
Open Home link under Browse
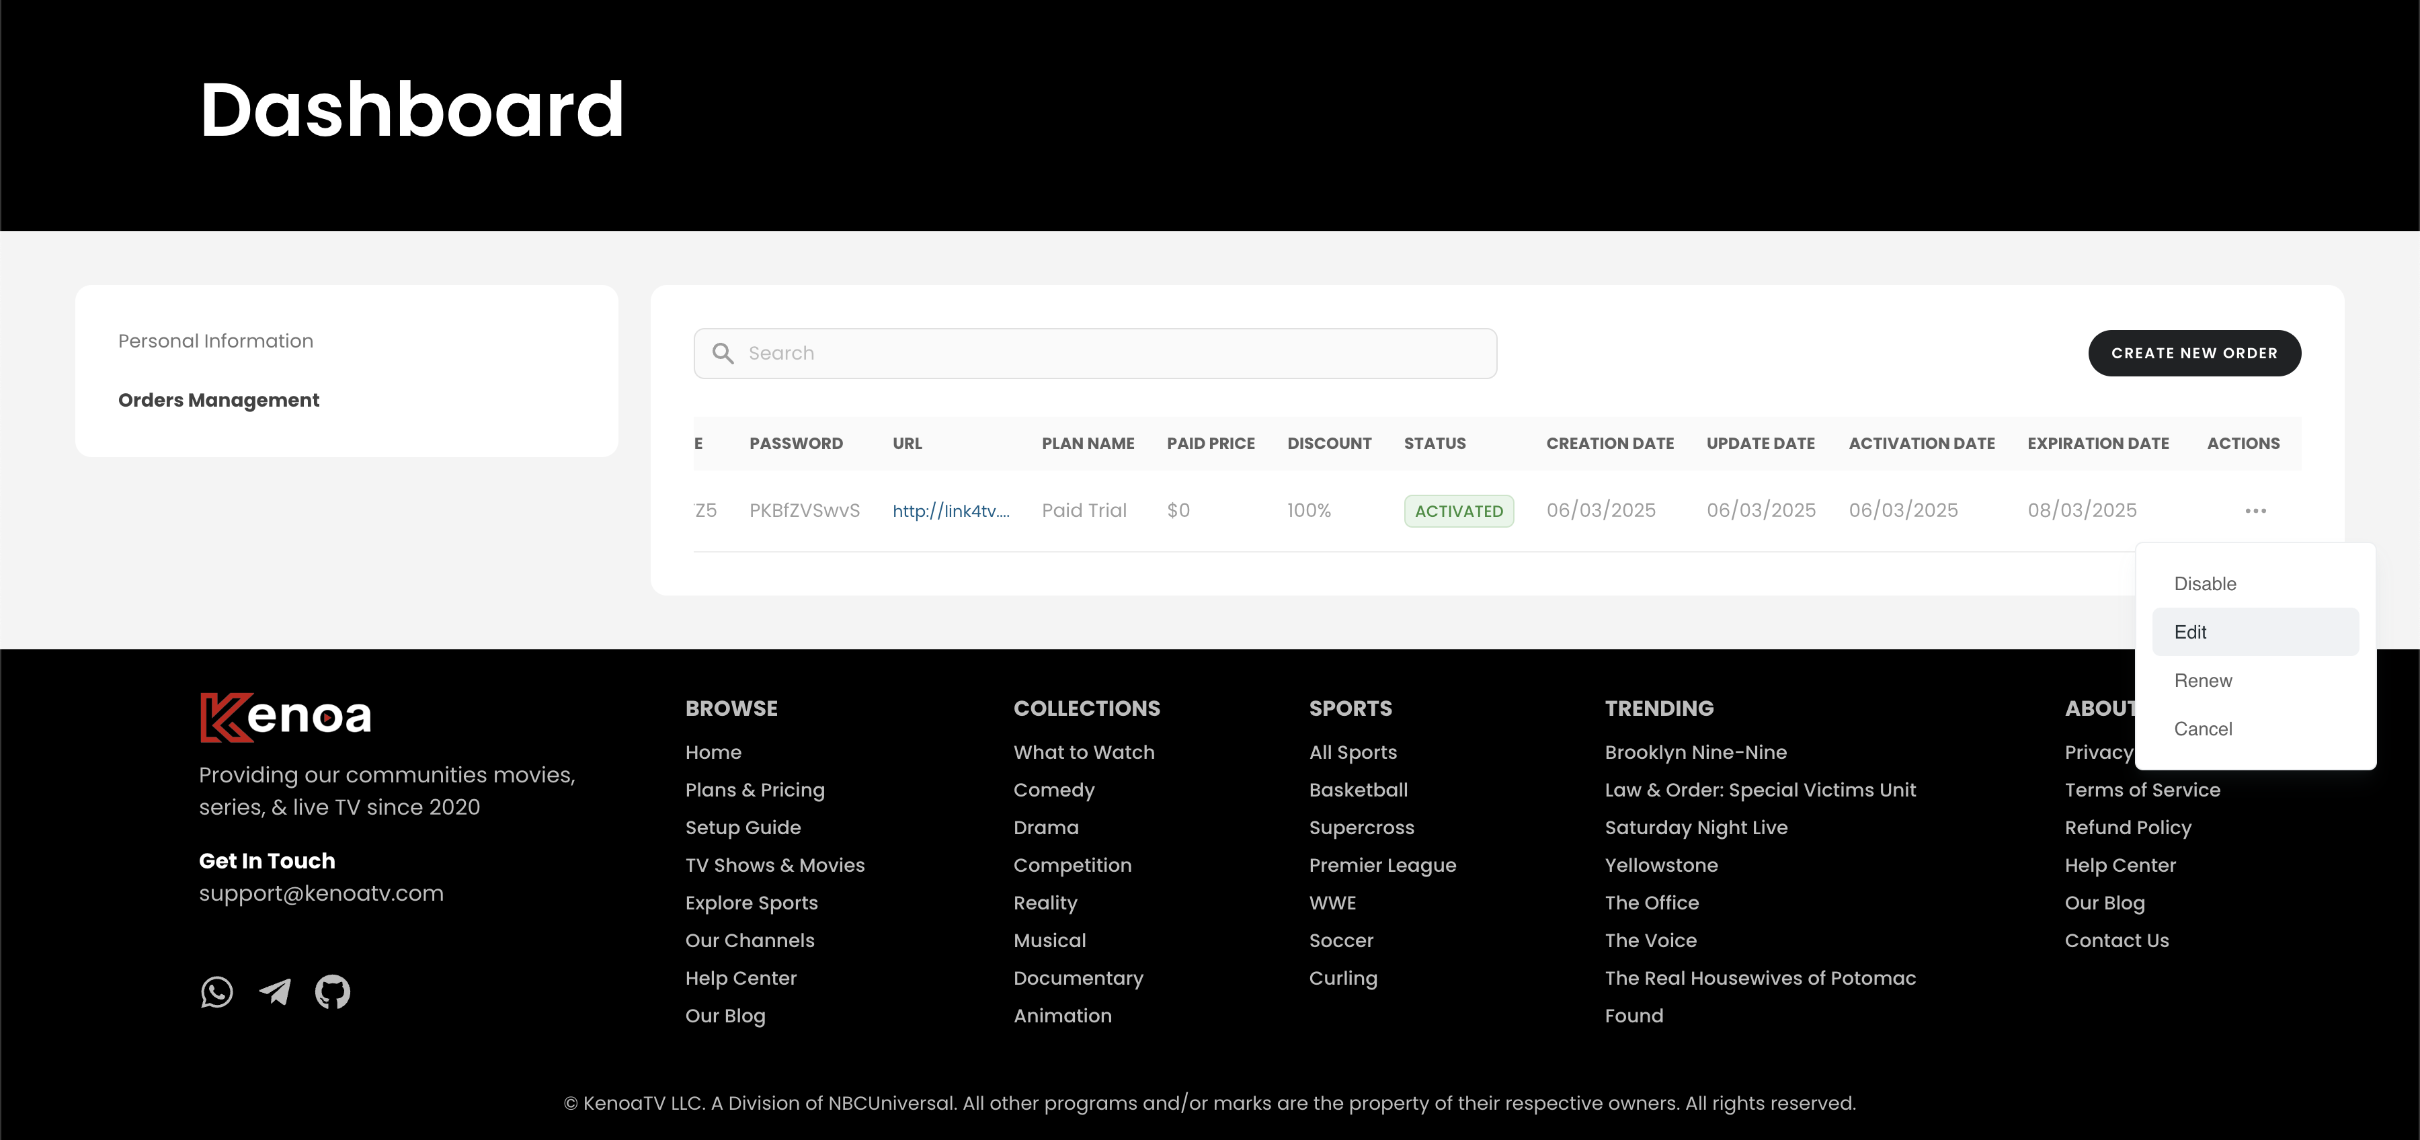pos(713,752)
